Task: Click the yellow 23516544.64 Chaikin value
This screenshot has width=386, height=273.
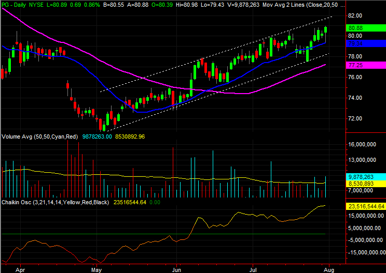Action: pos(130,202)
